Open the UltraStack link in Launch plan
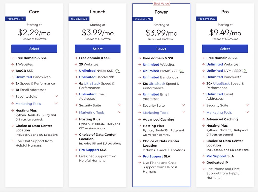Screen dimensions: 258x192 click(92, 84)
